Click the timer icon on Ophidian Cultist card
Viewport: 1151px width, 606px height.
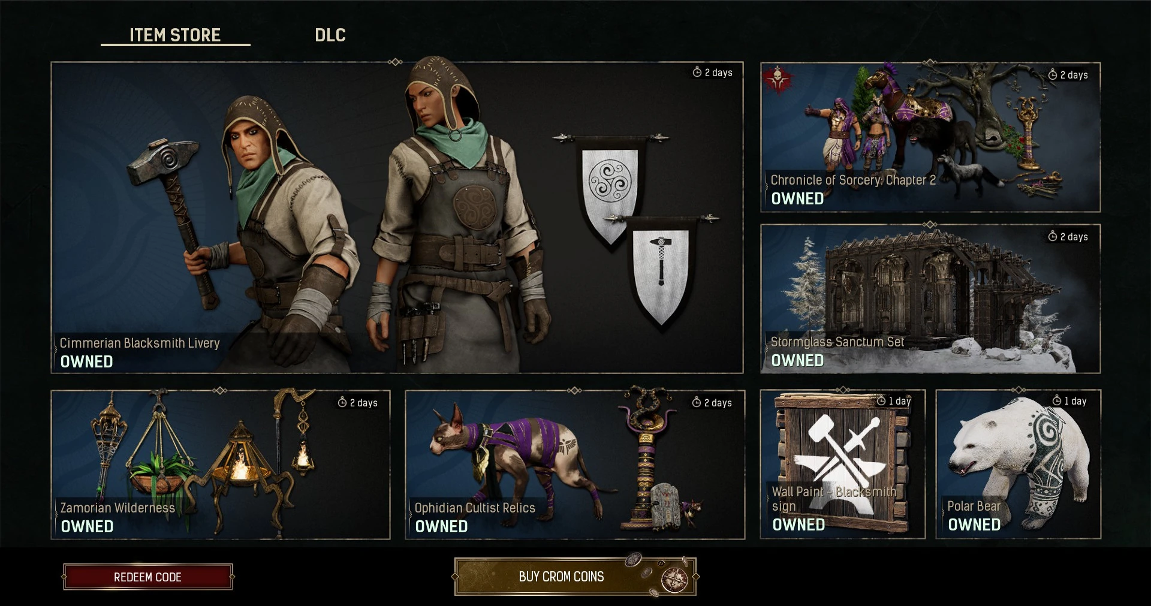point(696,402)
